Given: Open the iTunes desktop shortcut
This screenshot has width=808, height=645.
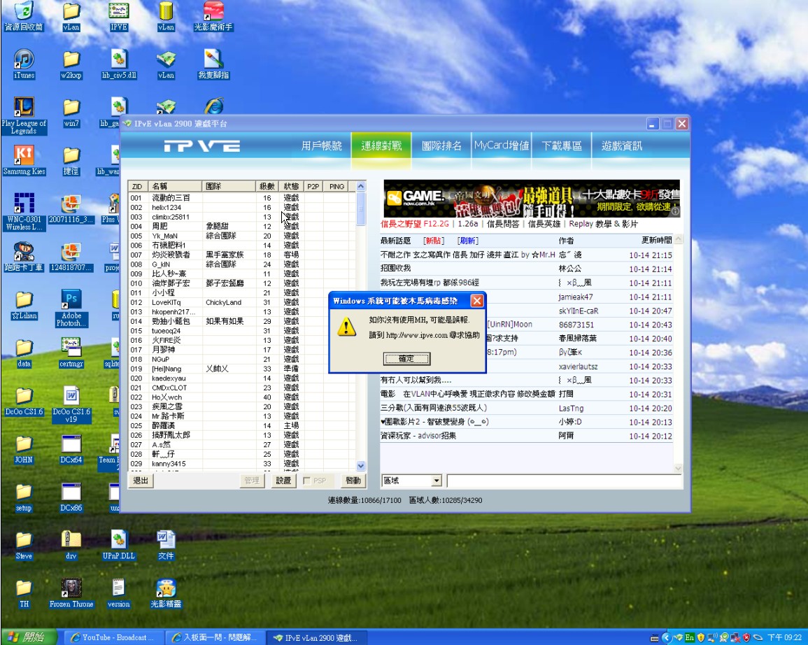Looking at the screenshot, I should 24,59.
